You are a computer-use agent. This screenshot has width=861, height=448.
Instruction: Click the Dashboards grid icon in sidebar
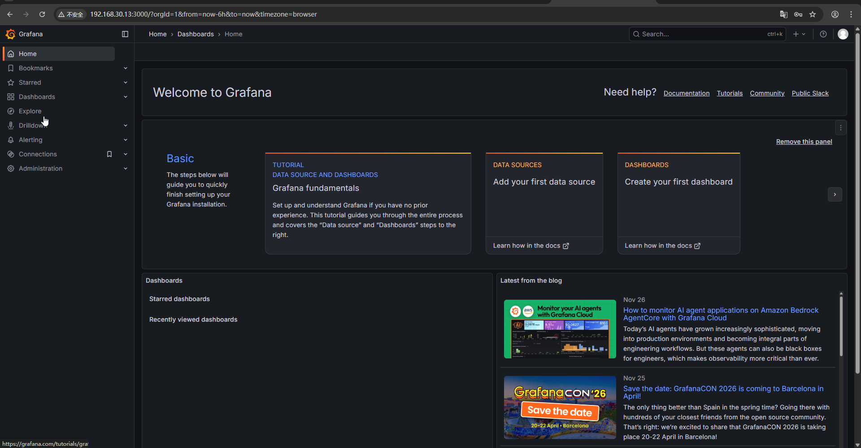click(11, 97)
